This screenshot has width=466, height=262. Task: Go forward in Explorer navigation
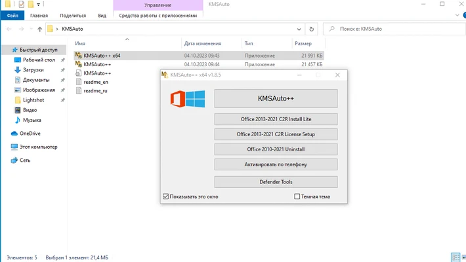coord(21,29)
